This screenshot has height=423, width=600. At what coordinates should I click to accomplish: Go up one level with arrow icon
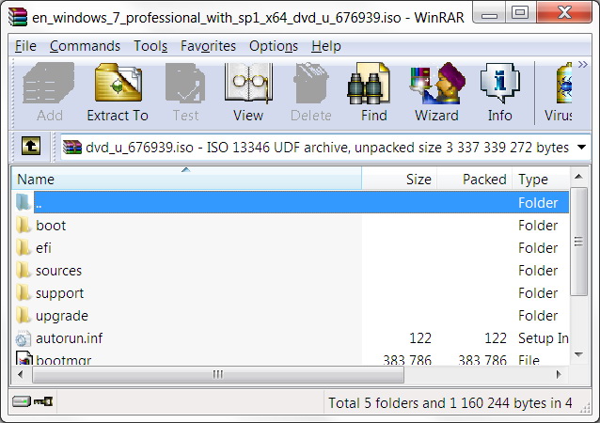(x=31, y=146)
